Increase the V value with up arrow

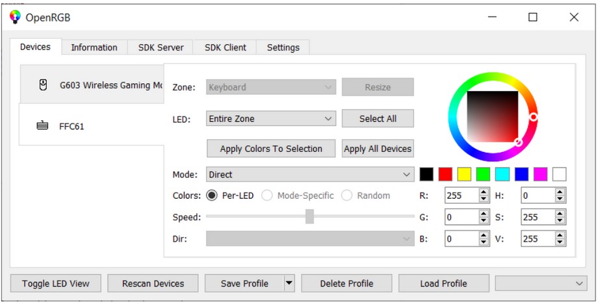(560, 235)
